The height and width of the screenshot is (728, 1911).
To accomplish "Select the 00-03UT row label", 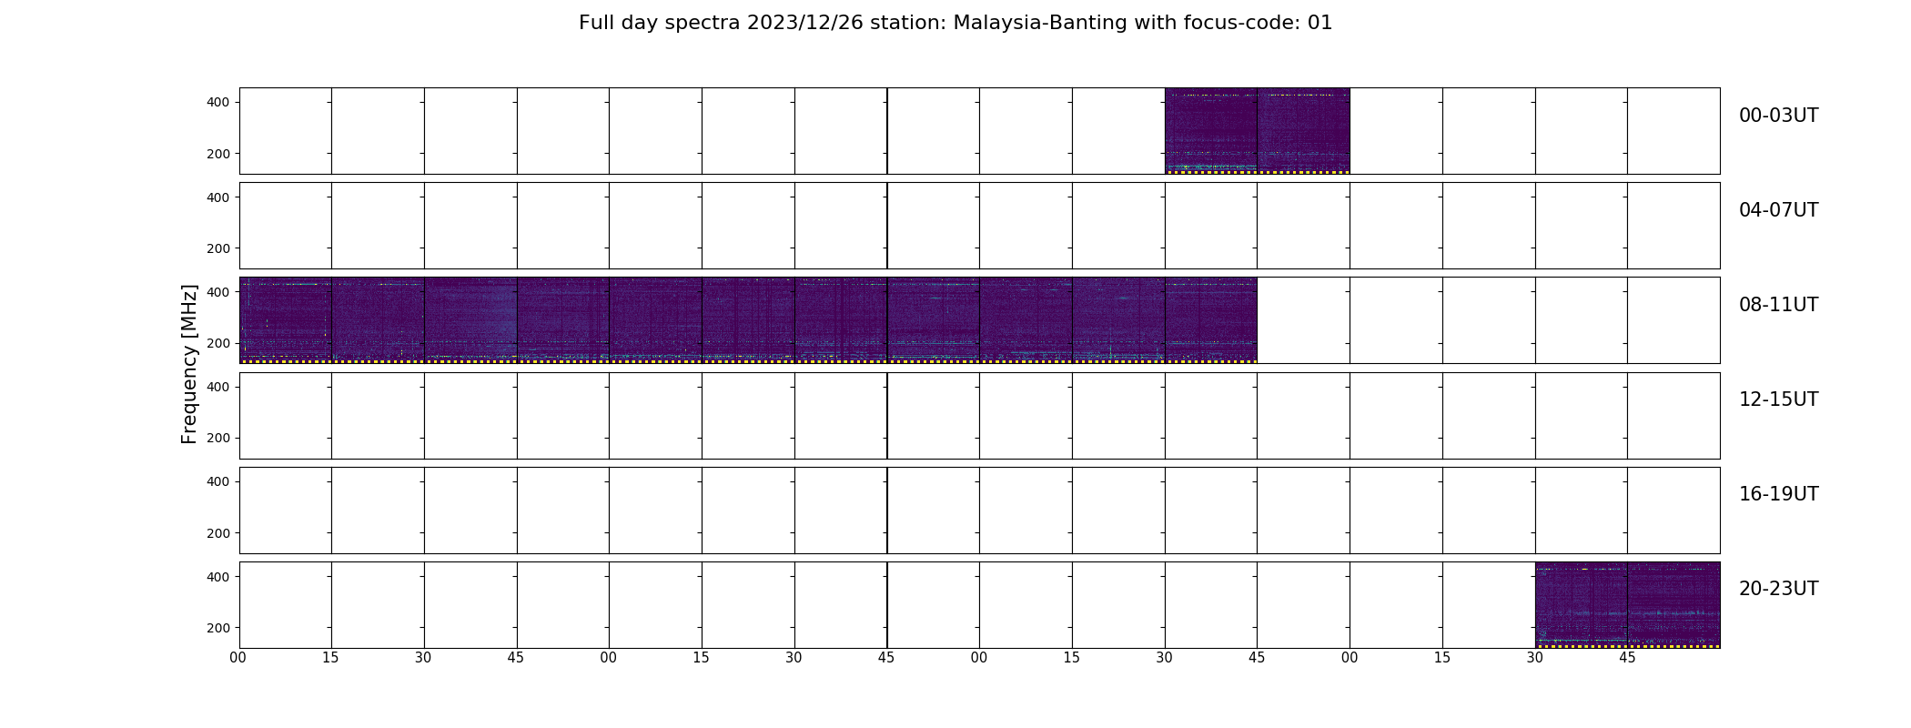I will coord(1778,116).
